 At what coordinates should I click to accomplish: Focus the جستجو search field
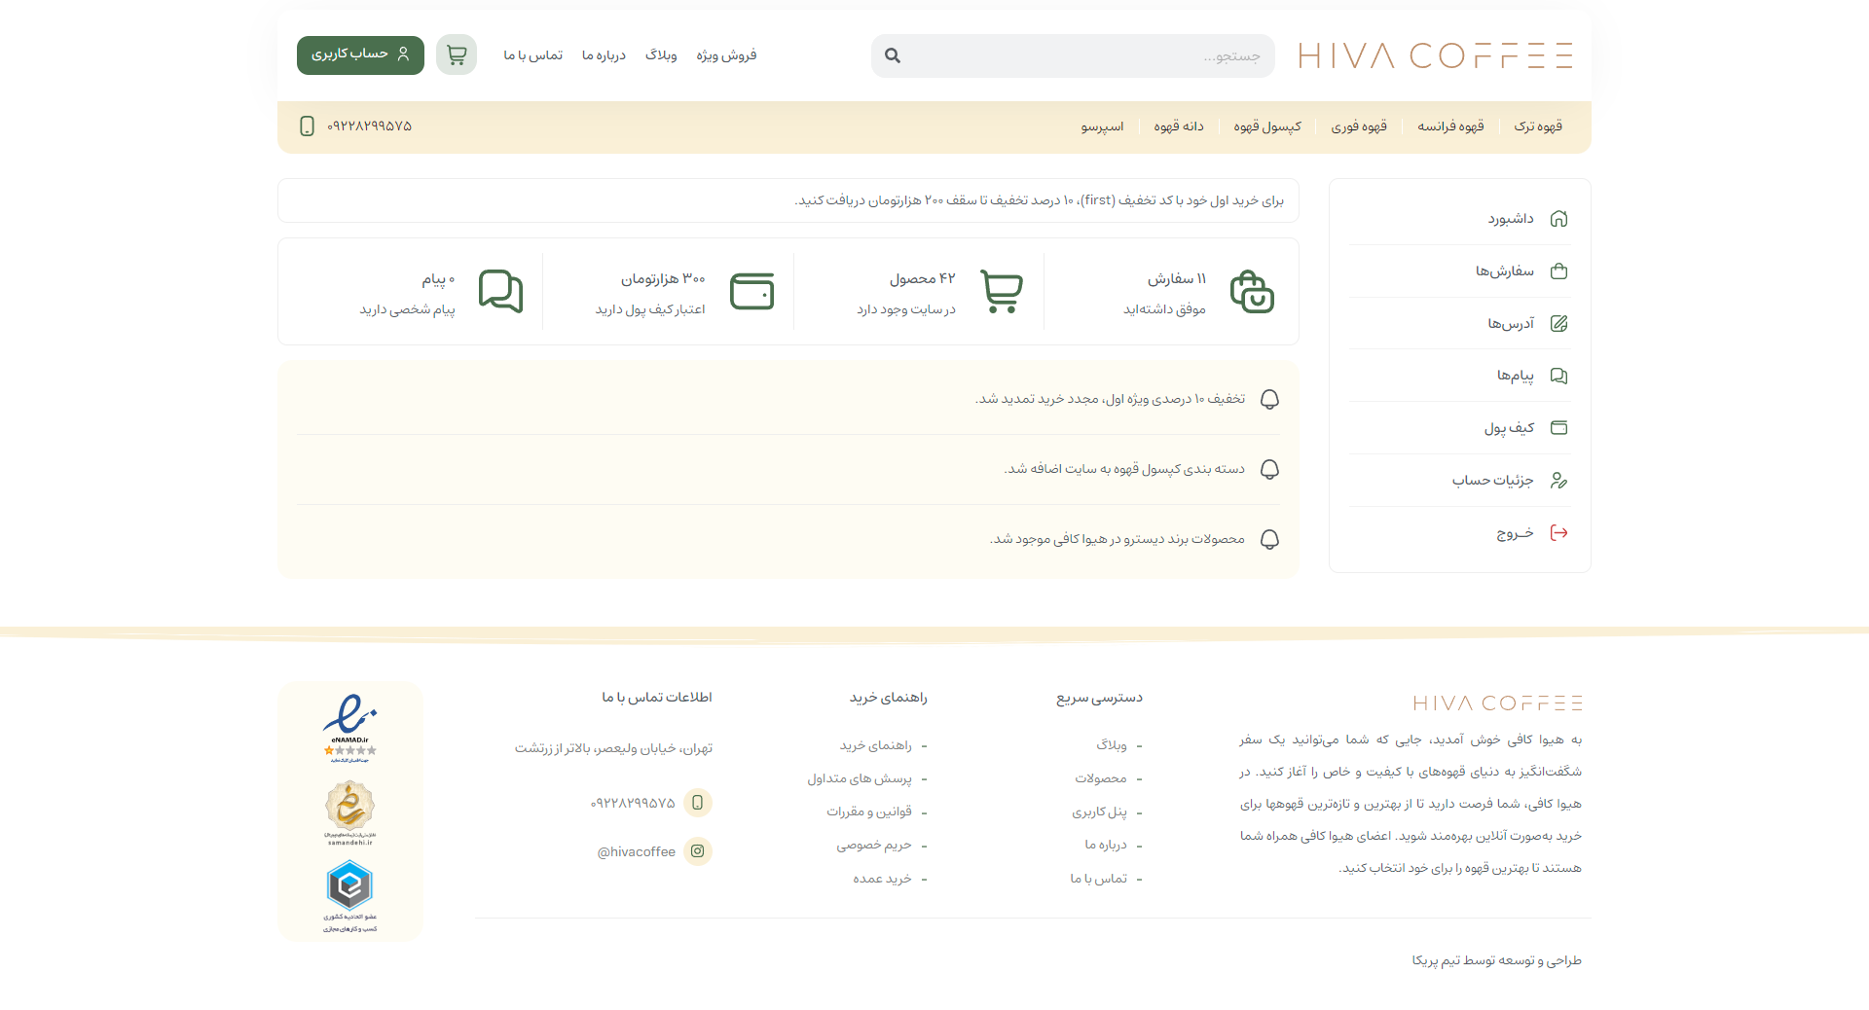pyautogui.click(x=1073, y=55)
